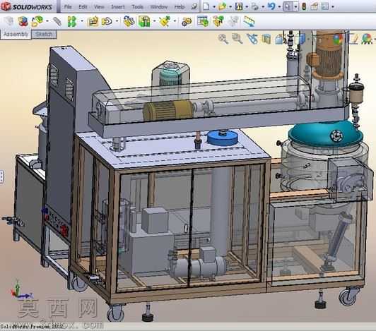Click the SolidWorks logo

pos(26,7)
